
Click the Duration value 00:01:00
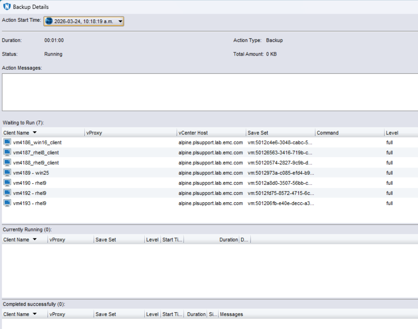tap(54, 40)
